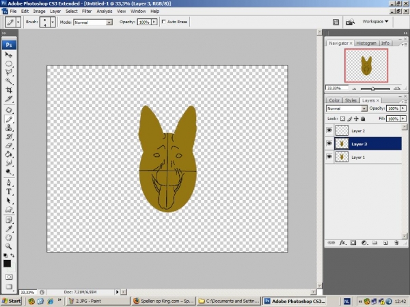Select the Hand tool
Viewport: 410px width, 307px height.
point(9,237)
